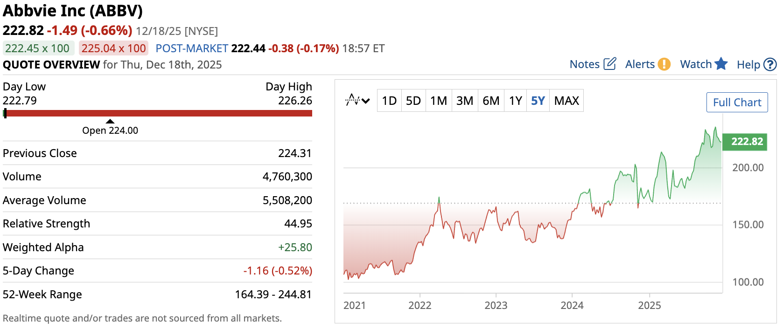Screen dimensions: 783x329
Task: Show the MAX chart history
Action: pyautogui.click(x=566, y=101)
